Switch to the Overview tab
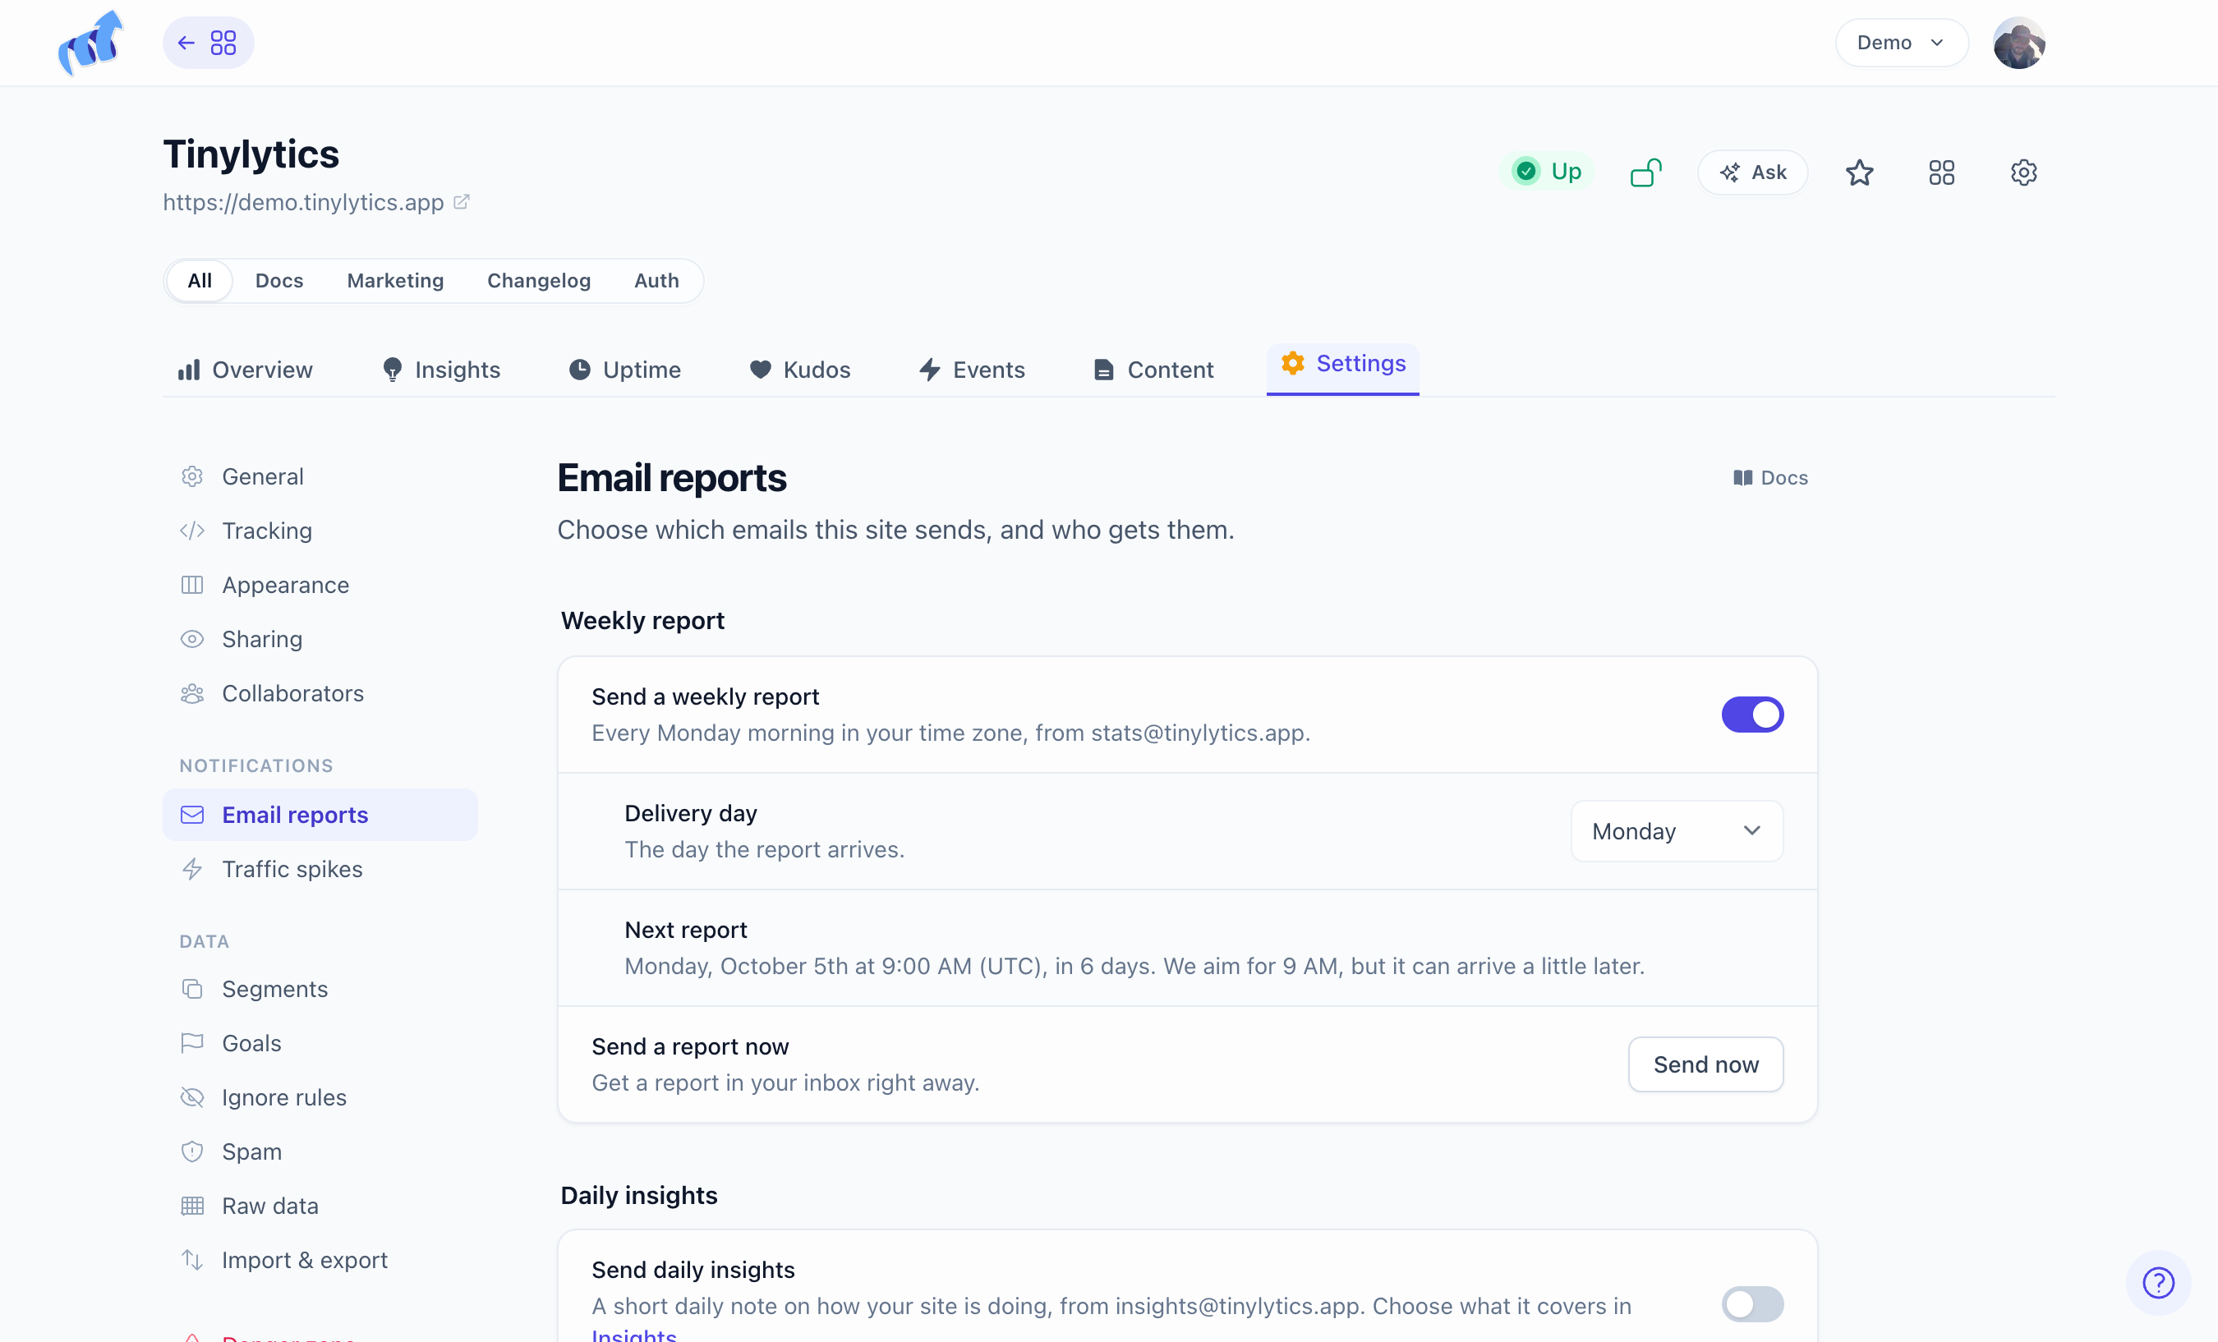This screenshot has width=2218, height=1342. point(245,370)
